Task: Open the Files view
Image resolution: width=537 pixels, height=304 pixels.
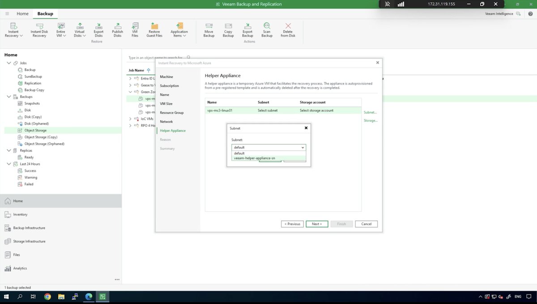Action: click(x=60, y=255)
